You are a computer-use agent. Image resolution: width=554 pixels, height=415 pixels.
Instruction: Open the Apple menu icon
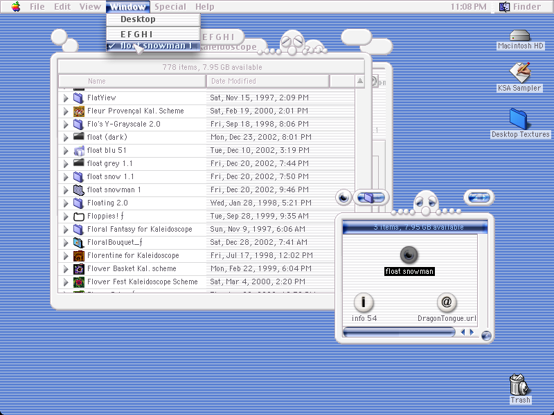pos(16,7)
